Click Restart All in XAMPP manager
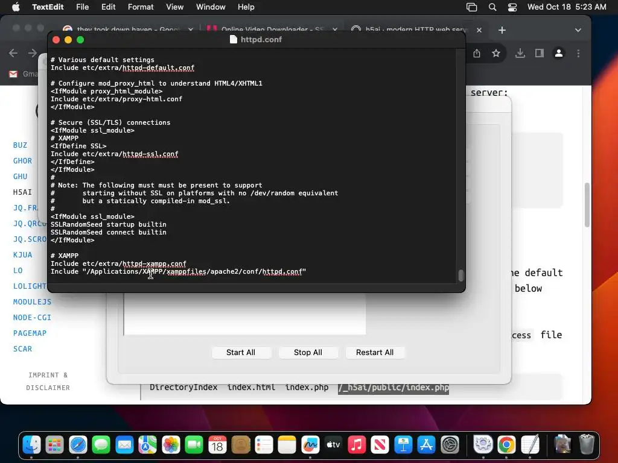Image resolution: width=618 pixels, height=463 pixels. tap(375, 352)
